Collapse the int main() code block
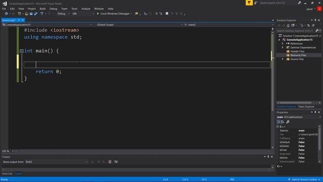This screenshot has width=323, height=182. [21, 51]
